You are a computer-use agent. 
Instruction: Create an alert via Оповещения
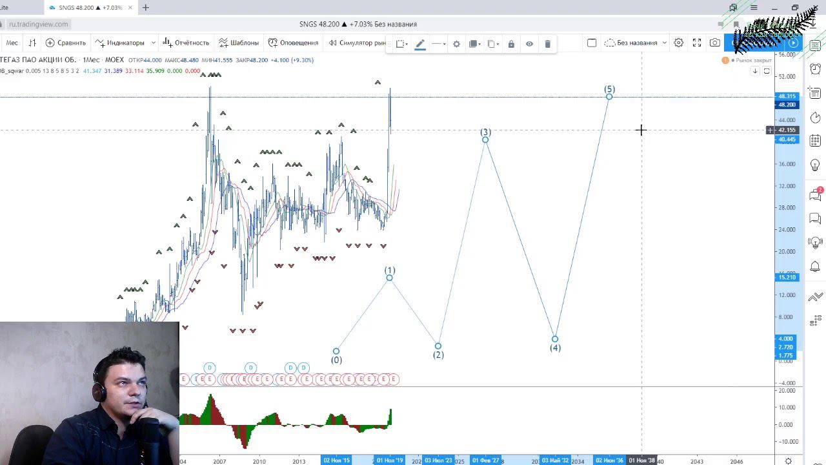(x=294, y=43)
